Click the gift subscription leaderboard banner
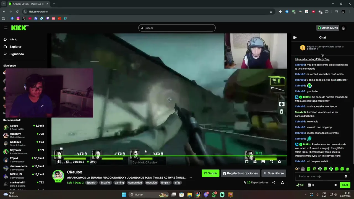This screenshot has width=354, height=199. pyautogui.click(x=322, y=48)
